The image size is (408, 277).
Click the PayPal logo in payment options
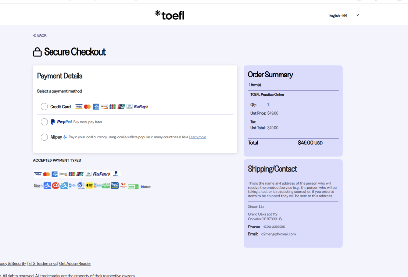61,122
